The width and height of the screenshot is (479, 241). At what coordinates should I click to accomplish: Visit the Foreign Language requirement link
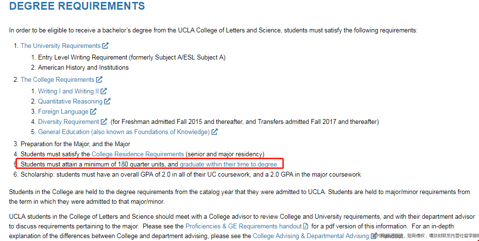click(63, 112)
